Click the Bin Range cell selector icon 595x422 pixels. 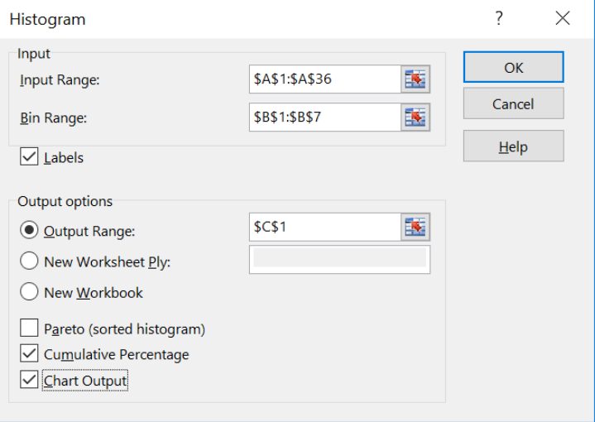415,117
